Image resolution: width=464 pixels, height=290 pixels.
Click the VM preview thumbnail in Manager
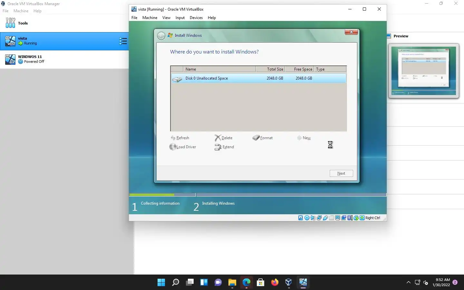[424, 71]
